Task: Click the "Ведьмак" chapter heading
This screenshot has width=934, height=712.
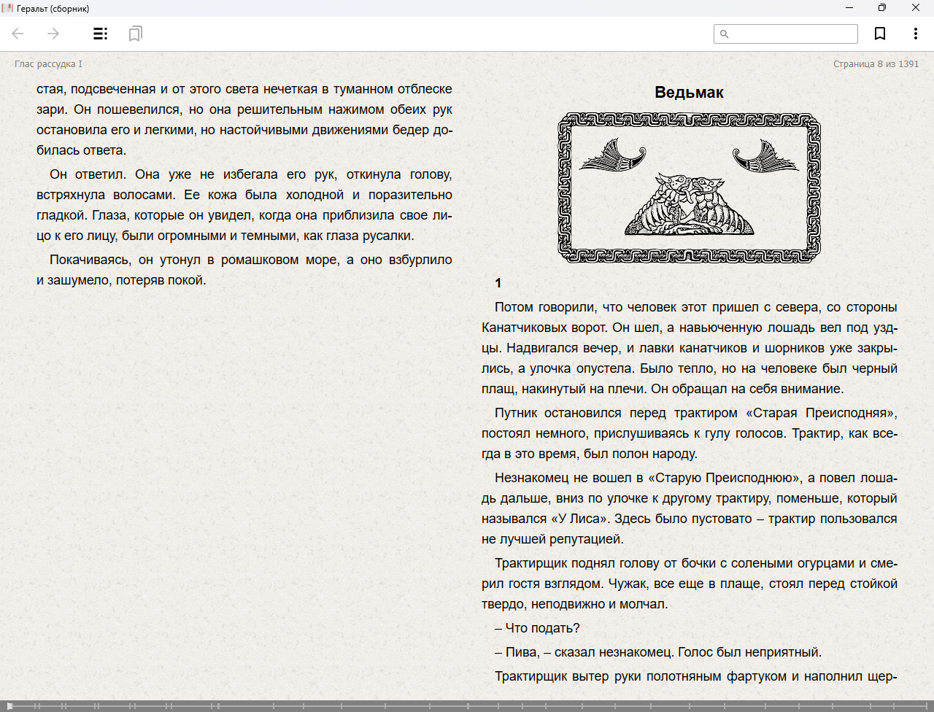Action: click(689, 93)
